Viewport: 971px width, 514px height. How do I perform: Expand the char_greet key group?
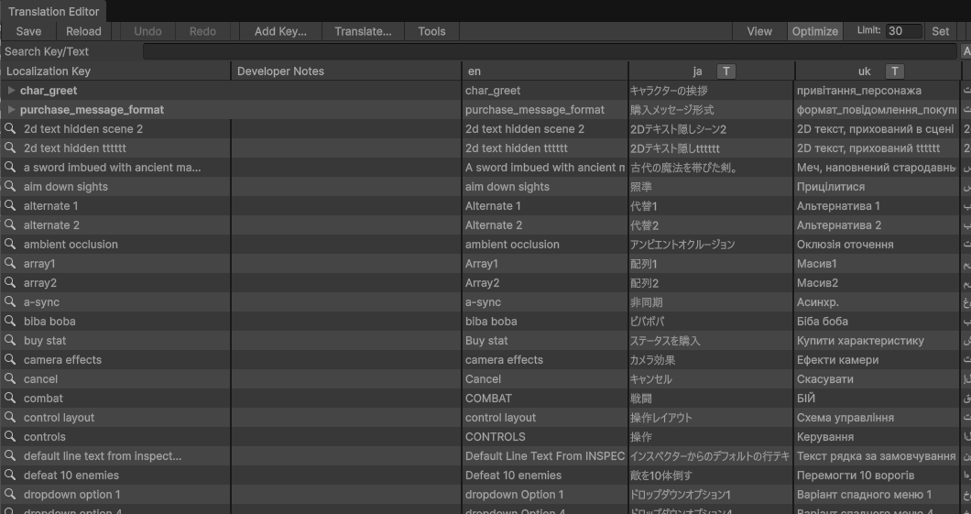pos(11,91)
